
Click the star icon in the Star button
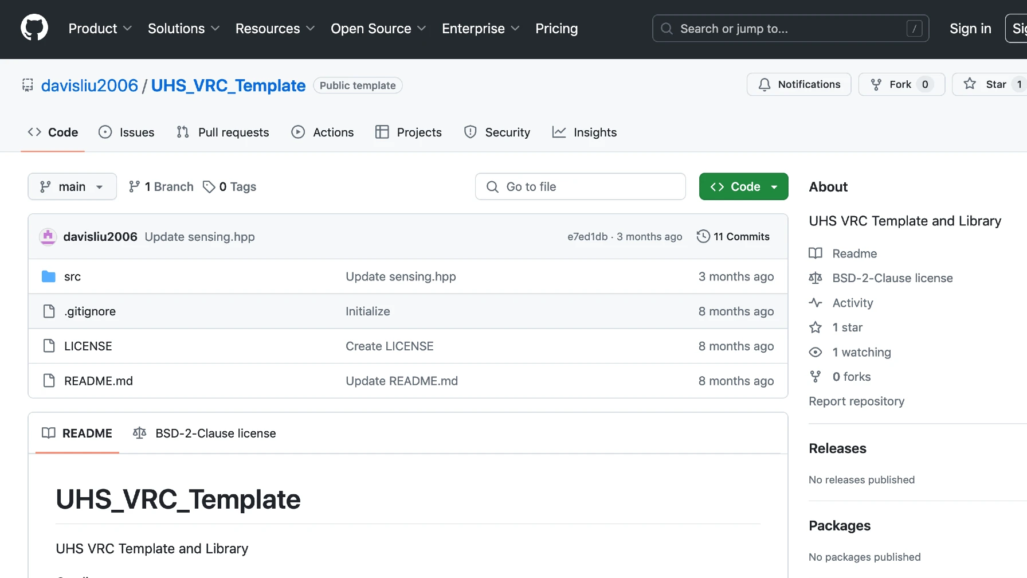pyautogui.click(x=970, y=84)
